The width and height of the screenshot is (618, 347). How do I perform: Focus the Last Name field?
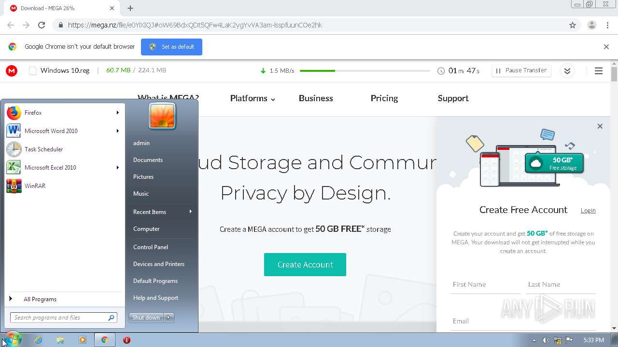click(561, 285)
